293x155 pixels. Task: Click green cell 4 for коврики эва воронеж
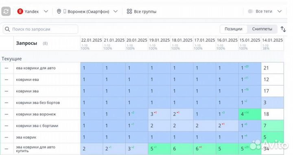(250, 114)
